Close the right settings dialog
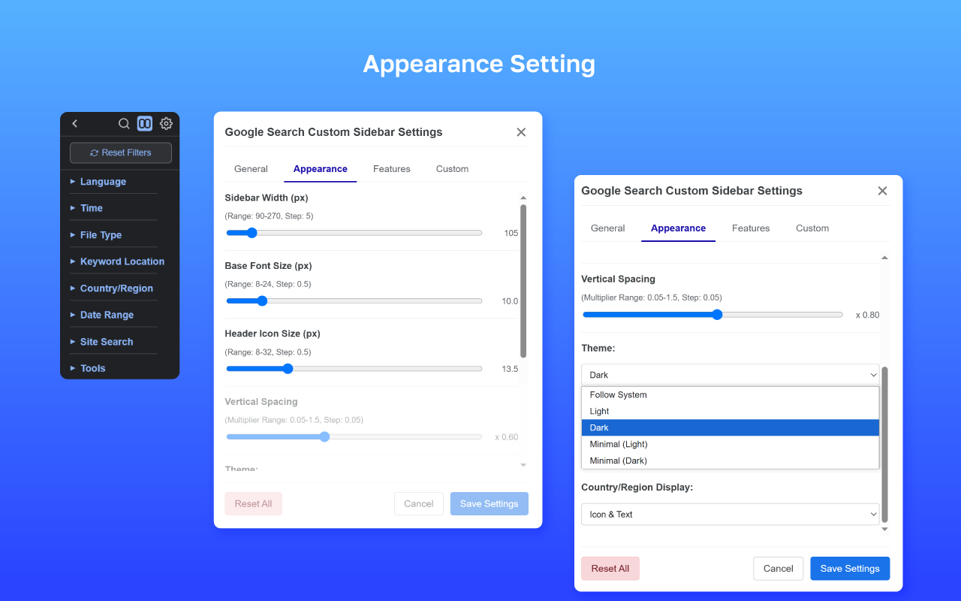 pyautogui.click(x=882, y=191)
